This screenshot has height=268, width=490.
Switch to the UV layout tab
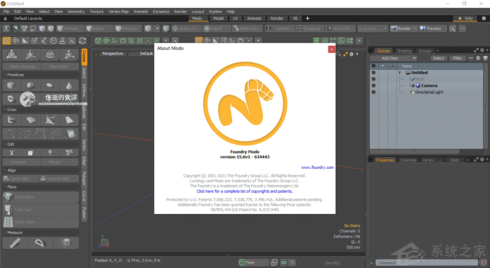[235, 19]
